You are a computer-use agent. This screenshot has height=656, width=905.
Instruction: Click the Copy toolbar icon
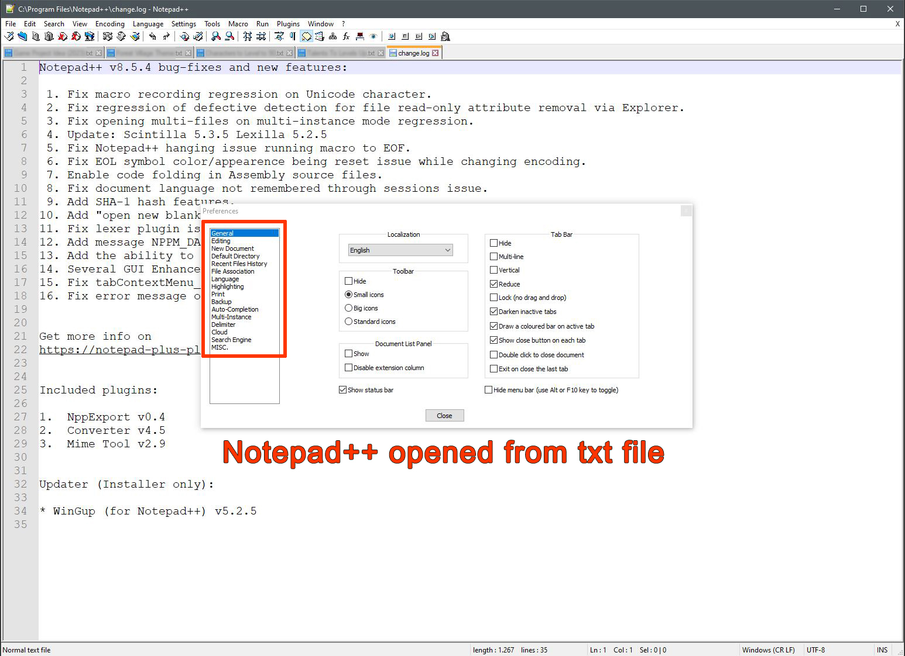coord(121,36)
